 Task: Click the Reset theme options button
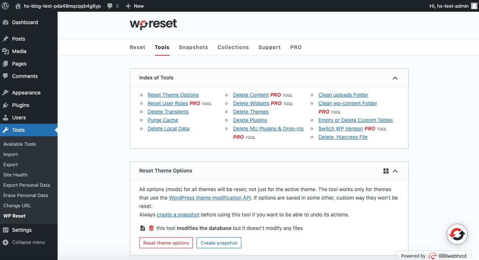pos(166,243)
